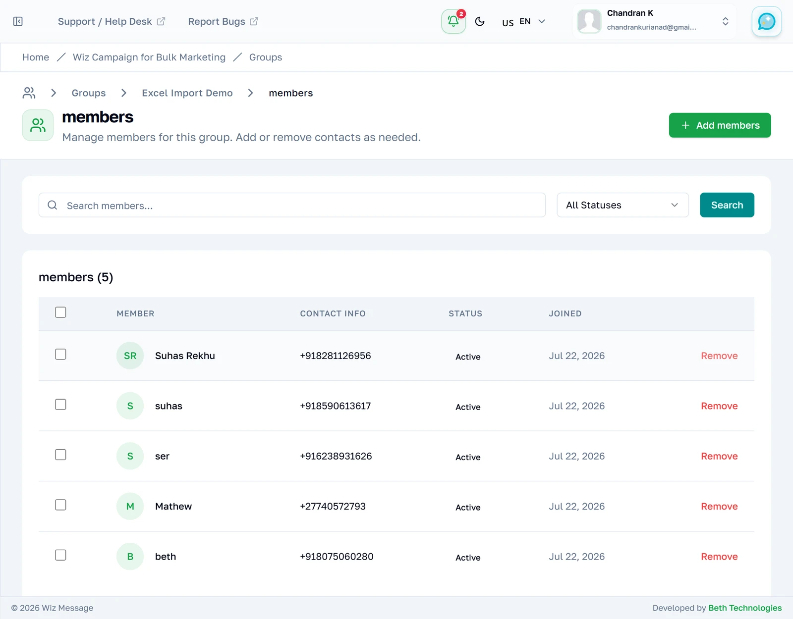Navigate to Wiz Campaign for Bulk Marketing

pos(149,57)
